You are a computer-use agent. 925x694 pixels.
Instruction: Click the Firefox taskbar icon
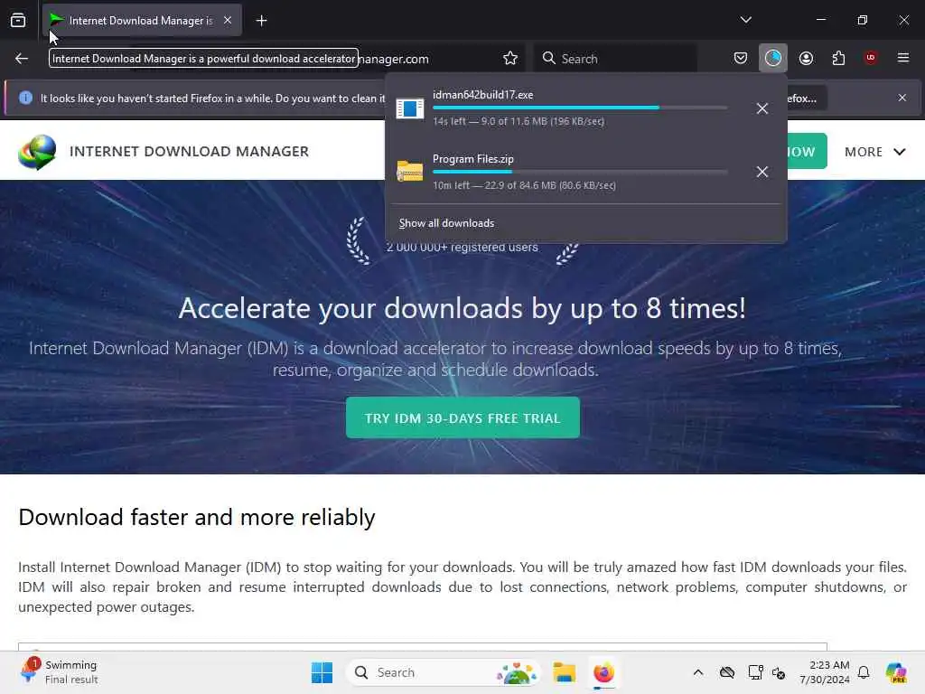(603, 672)
